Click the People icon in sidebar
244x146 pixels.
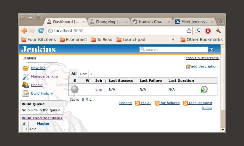point(25,85)
